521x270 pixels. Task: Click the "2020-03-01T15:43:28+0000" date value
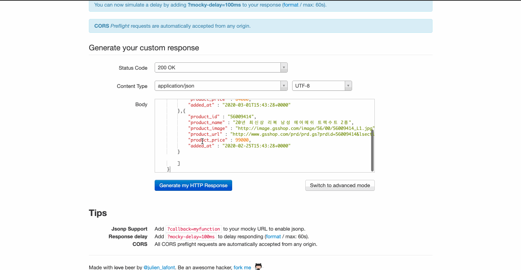[x=256, y=105]
